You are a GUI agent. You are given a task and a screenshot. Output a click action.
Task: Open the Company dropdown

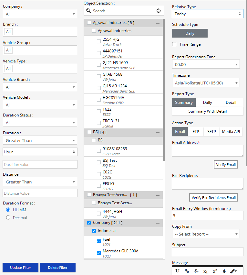(x=40, y=14)
